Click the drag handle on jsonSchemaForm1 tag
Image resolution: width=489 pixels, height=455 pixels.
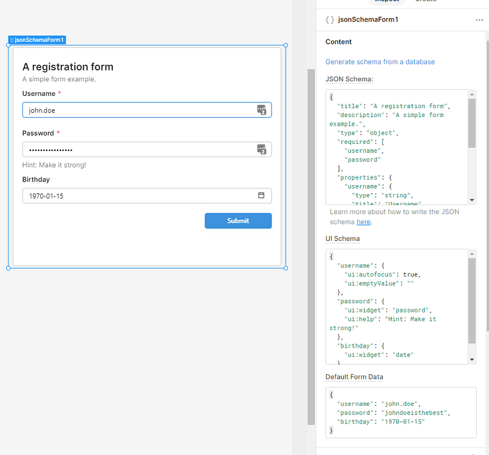12,40
